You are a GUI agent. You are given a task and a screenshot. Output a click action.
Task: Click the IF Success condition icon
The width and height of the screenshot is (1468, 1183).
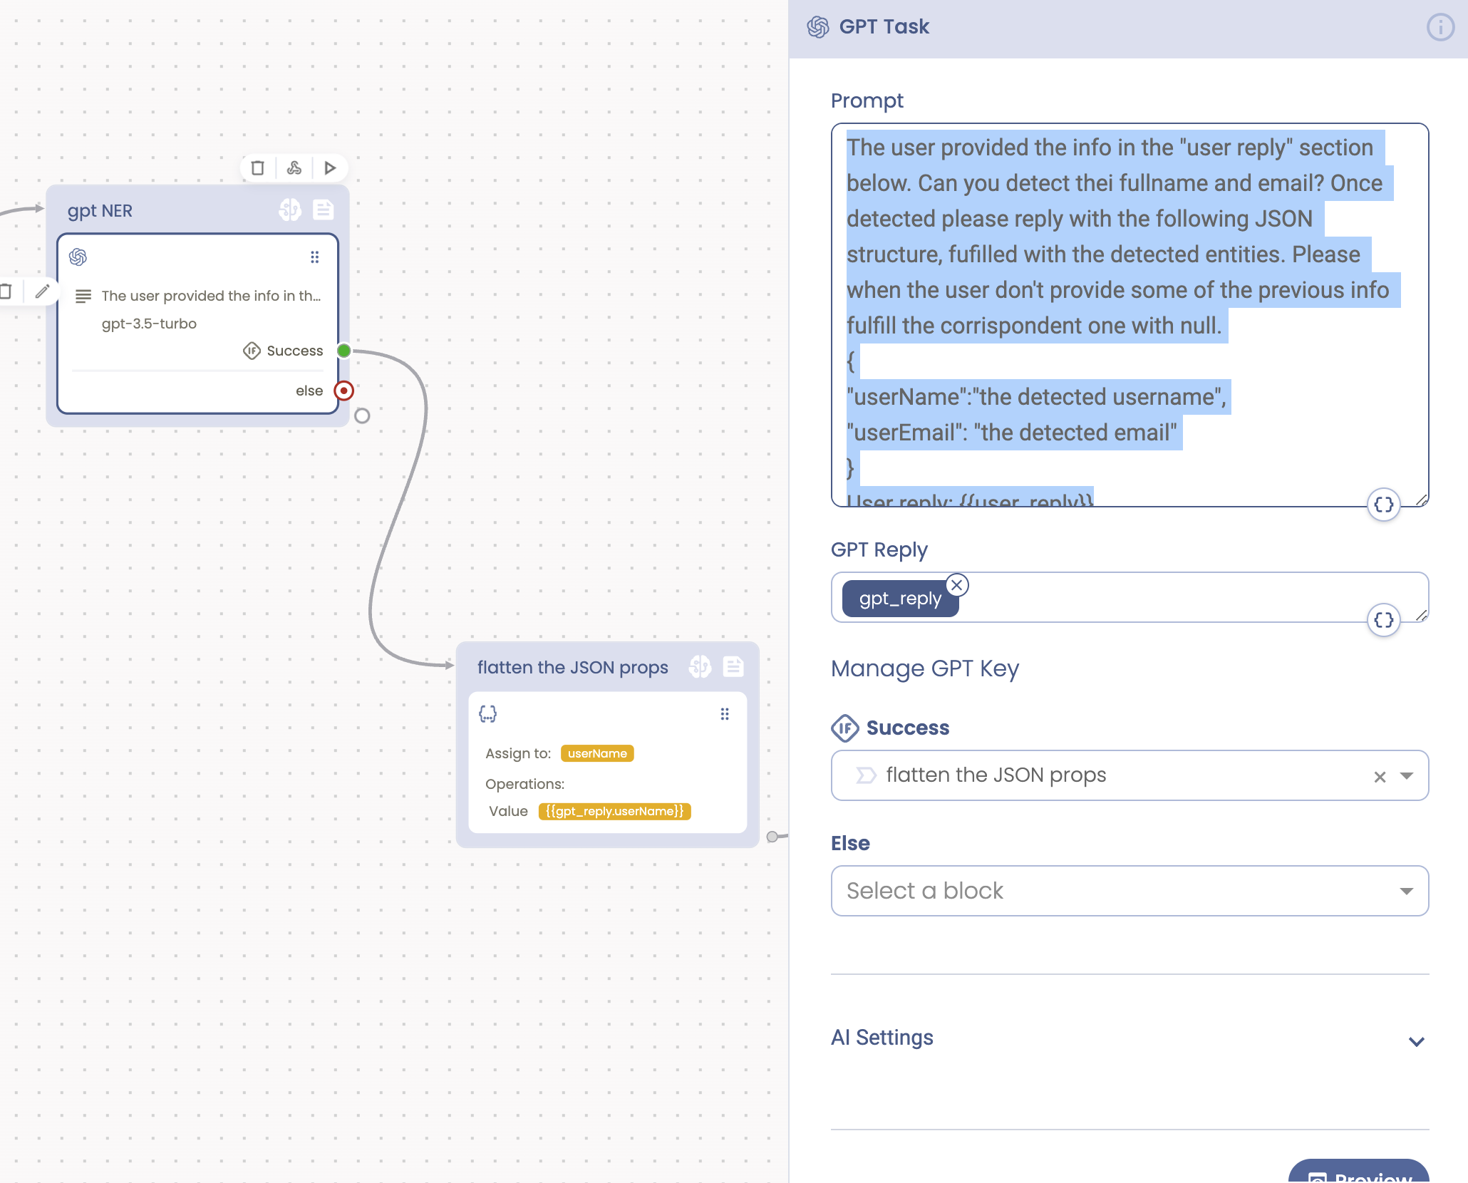coord(845,728)
